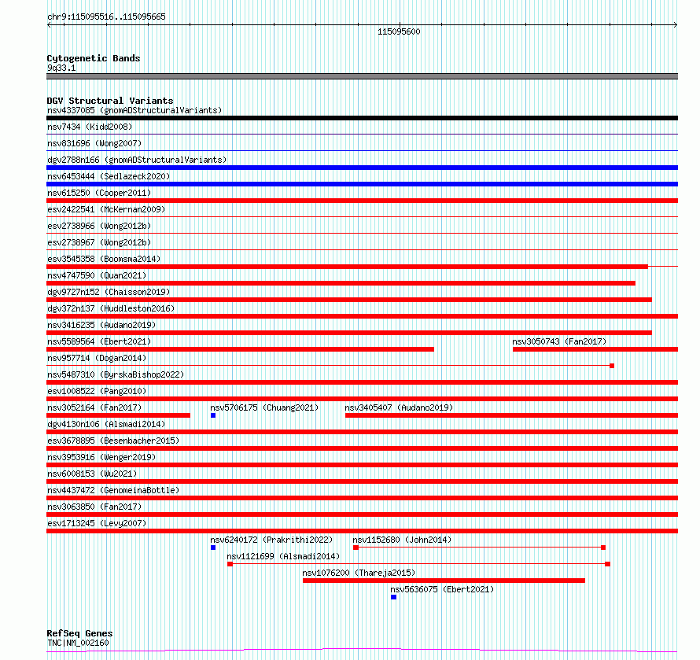Click the blue dgv2788n166 variant bar
The height and width of the screenshot is (660, 700).
tap(362, 168)
